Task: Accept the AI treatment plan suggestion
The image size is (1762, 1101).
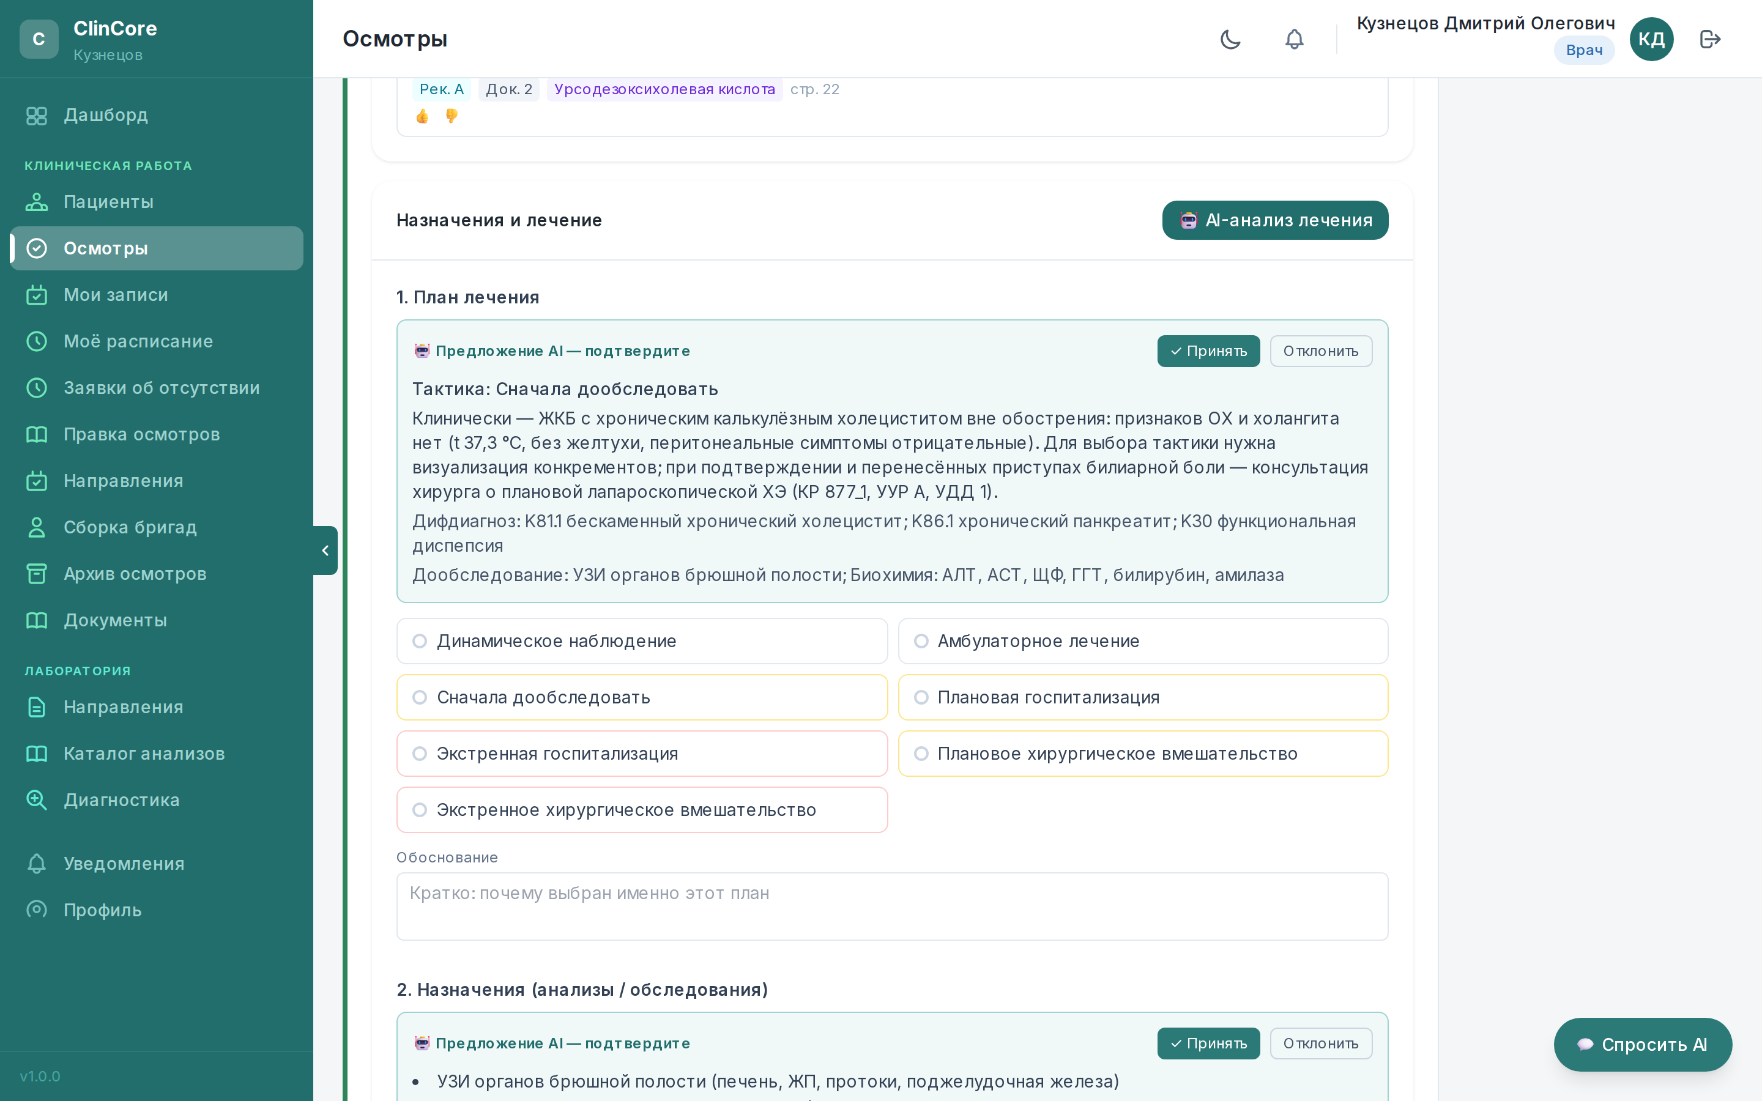Action: pyautogui.click(x=1209, y=352)
